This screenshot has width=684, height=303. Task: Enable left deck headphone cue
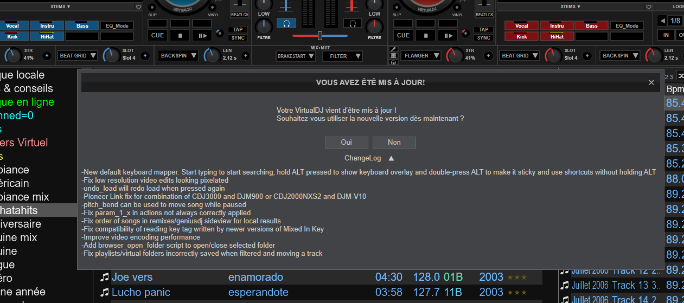tap(285, 23)
